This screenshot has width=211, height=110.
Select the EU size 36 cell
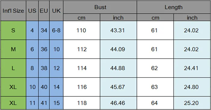coord(44,49)
